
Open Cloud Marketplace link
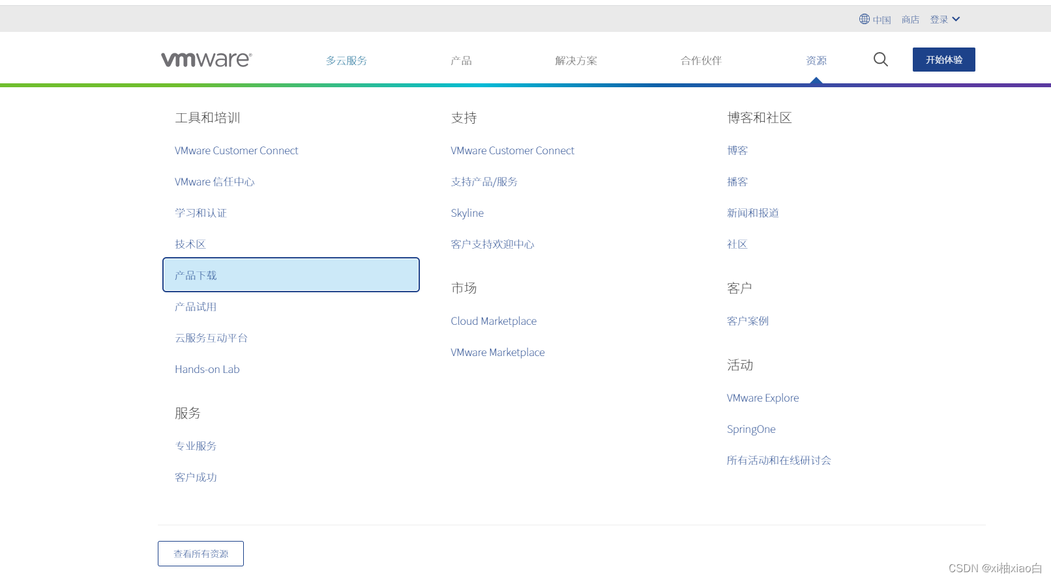(x=494, y=321)
